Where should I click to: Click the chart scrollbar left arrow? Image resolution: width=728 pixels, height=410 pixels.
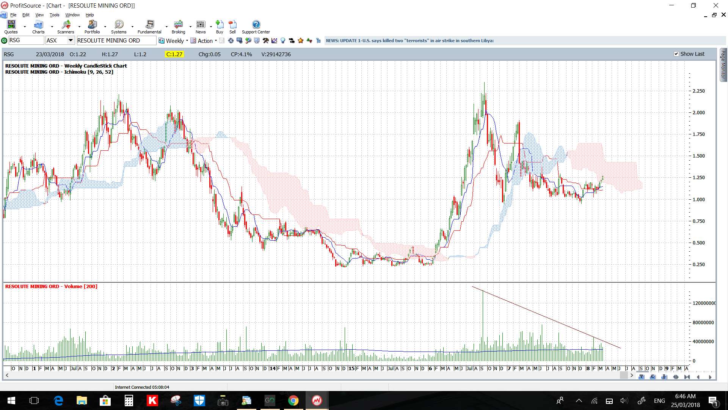coord(7,375)
